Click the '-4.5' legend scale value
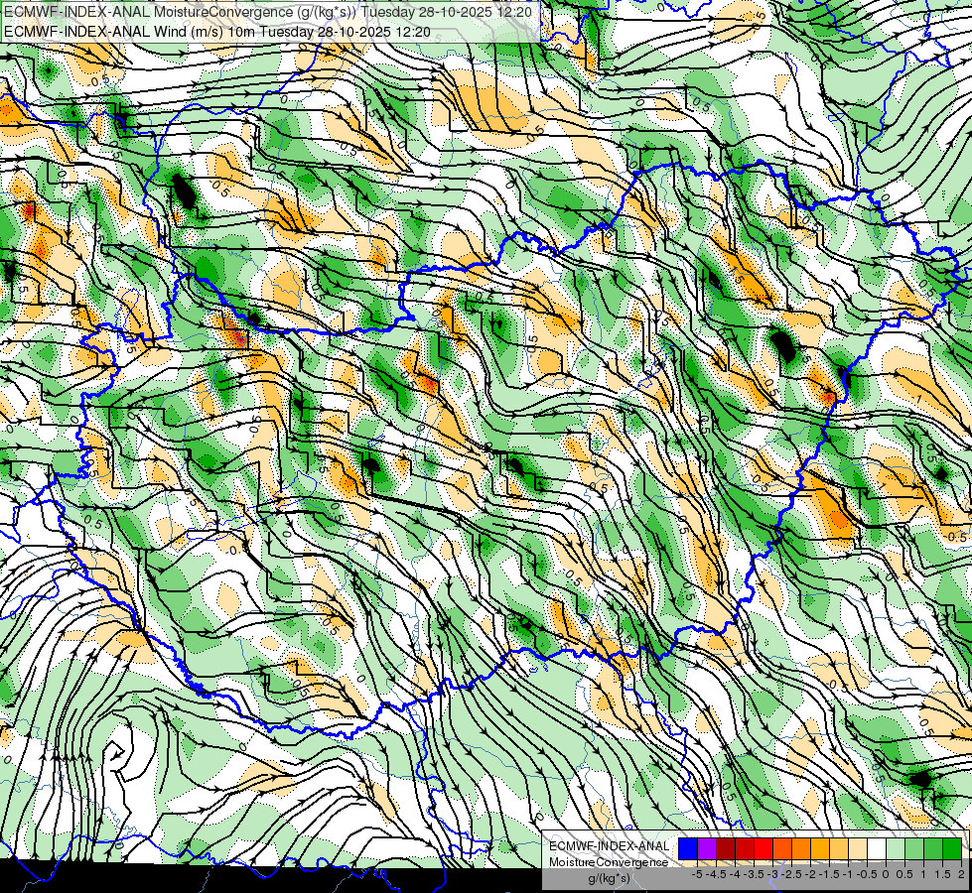This screenshot has width=972, height=893. point(717,874)
